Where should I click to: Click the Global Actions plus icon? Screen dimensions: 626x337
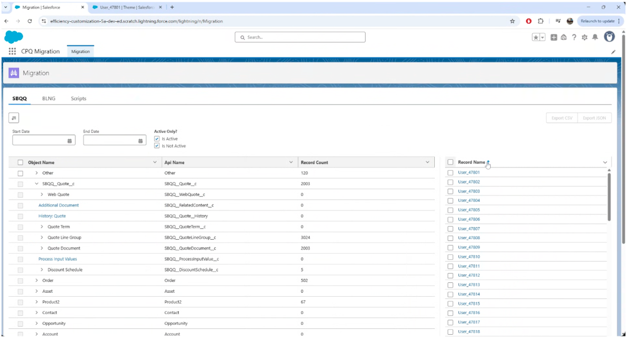click(x=553, y=37)
